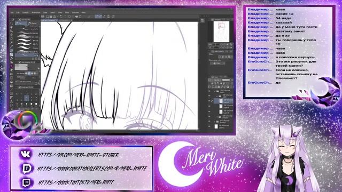Image resolution: width=342 pixels, height=192 pixels.
Task: Select the Zoom magnifier tool
Action: [11, 23]
